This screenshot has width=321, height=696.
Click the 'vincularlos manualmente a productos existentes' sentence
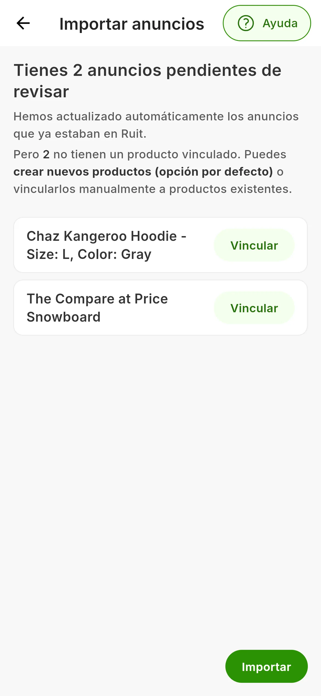pos(153,189)
